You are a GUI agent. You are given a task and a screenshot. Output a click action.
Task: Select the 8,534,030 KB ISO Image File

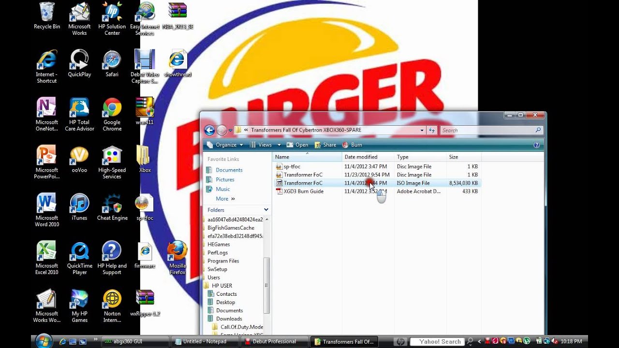[377, 183]
